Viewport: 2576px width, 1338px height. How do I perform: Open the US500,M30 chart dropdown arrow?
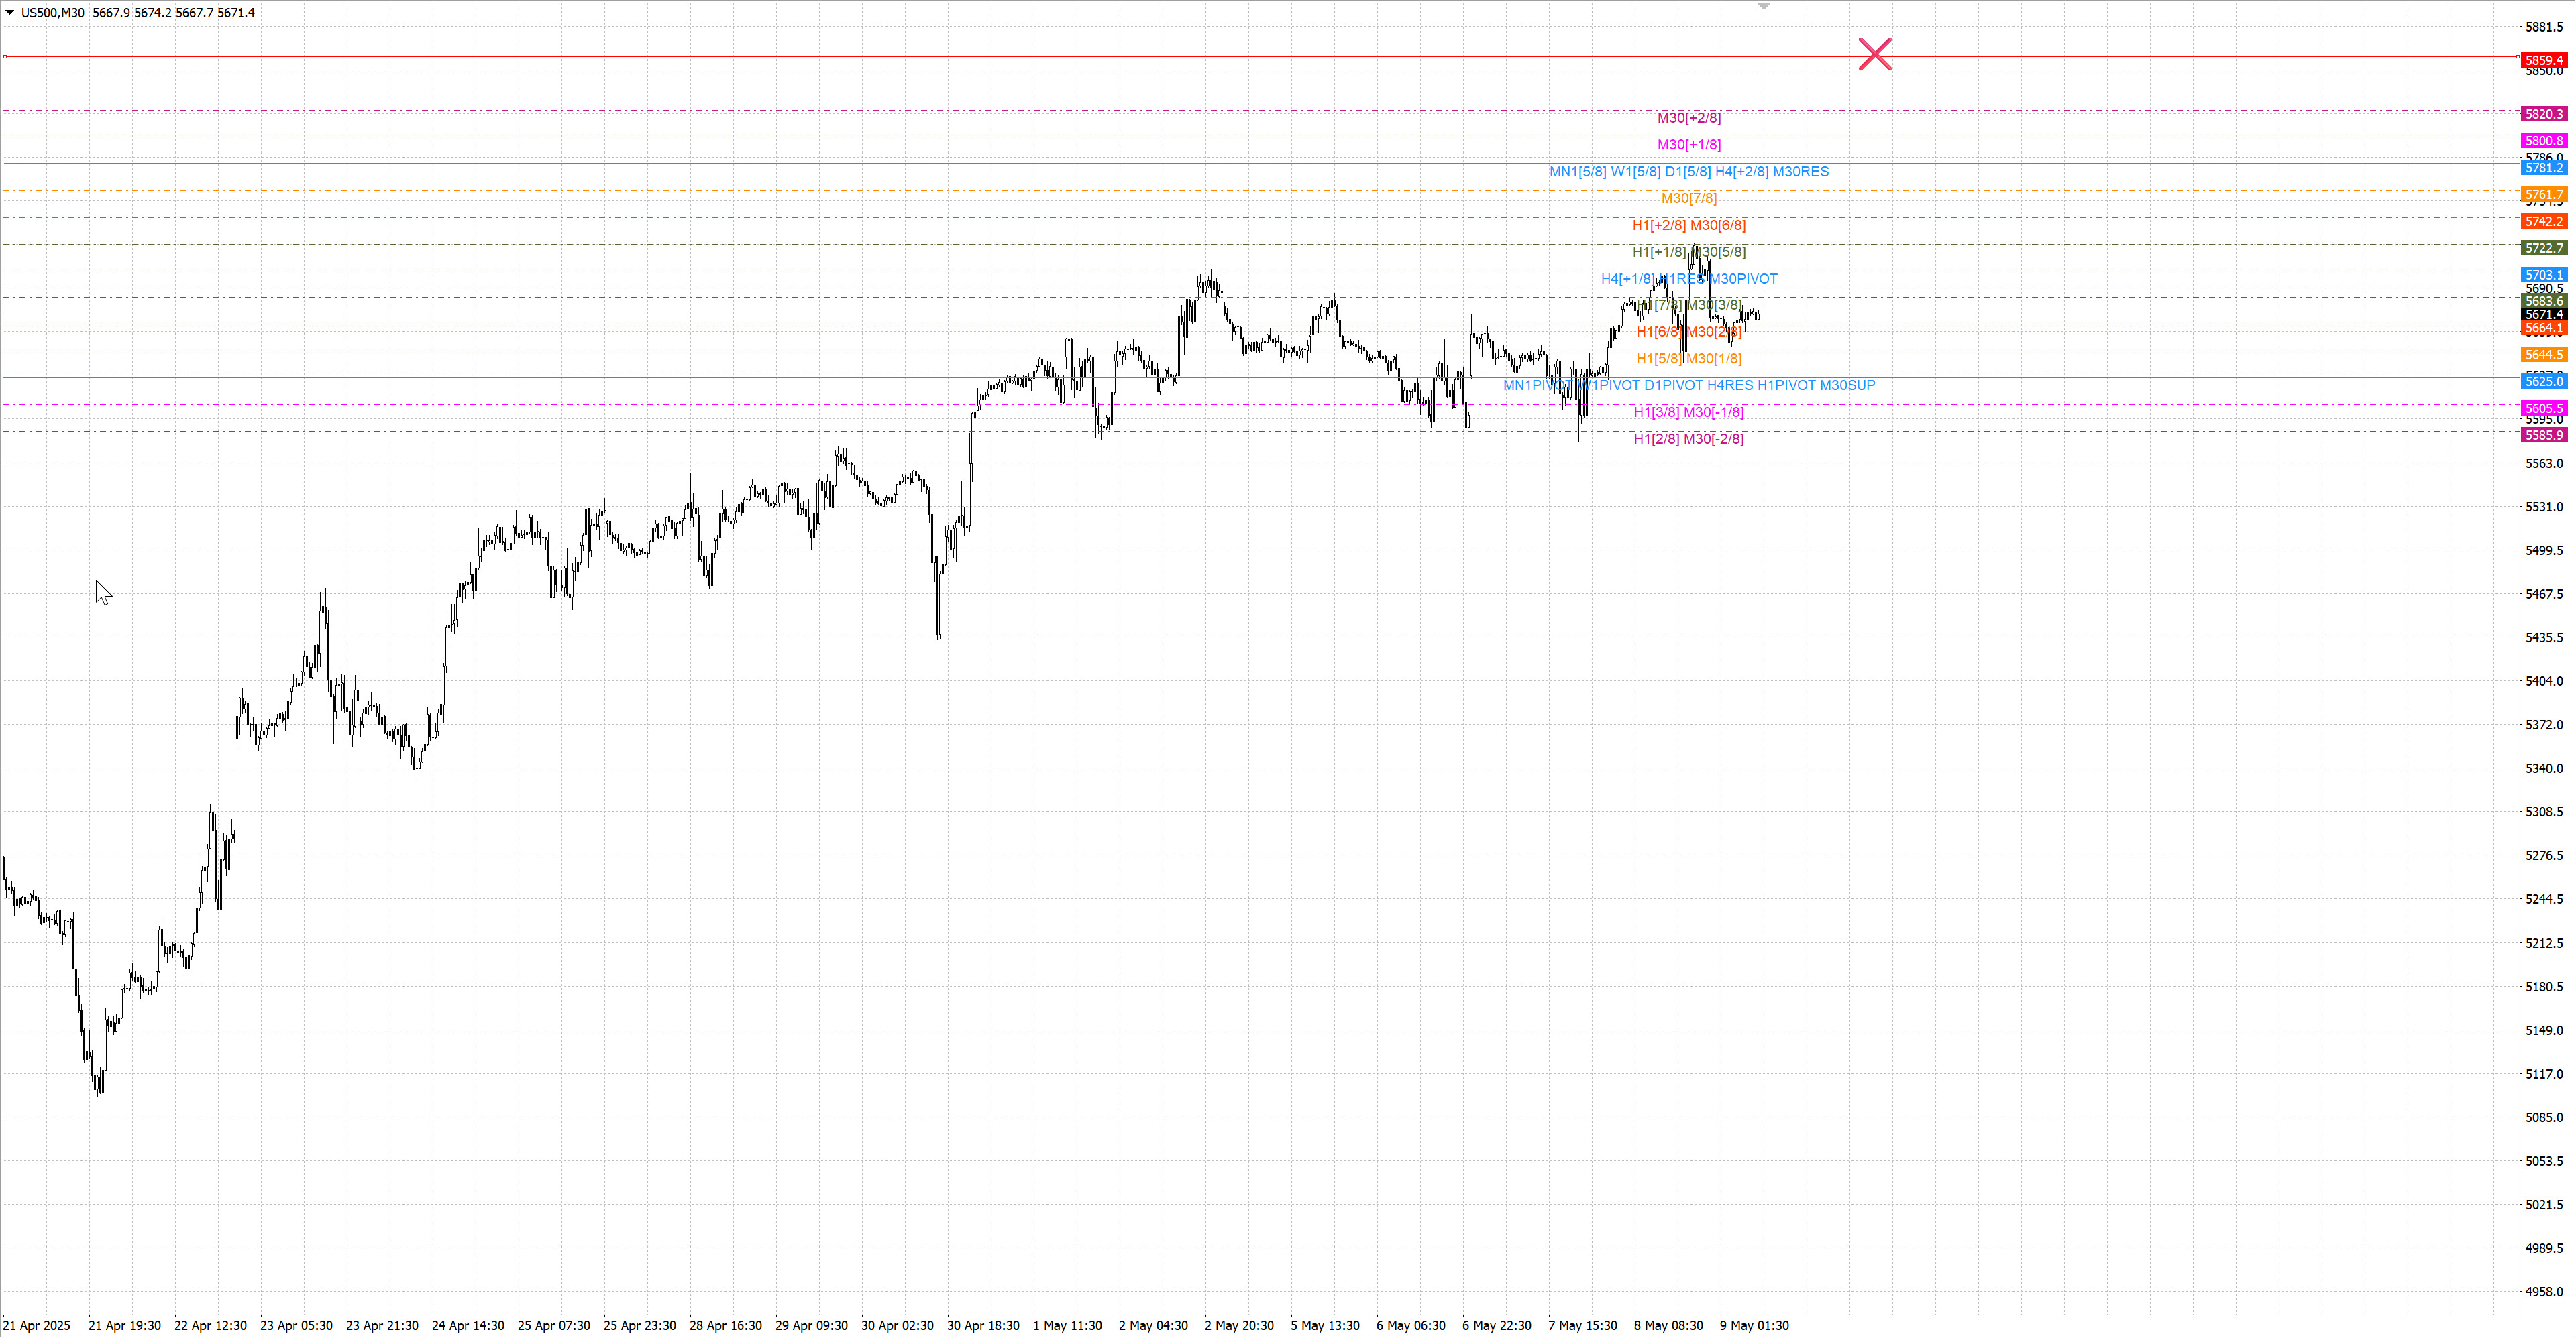click(x=10, y=13)
